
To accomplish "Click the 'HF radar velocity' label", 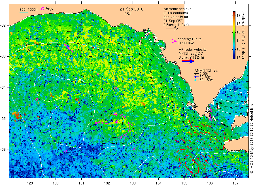I will tap(193, 50).
